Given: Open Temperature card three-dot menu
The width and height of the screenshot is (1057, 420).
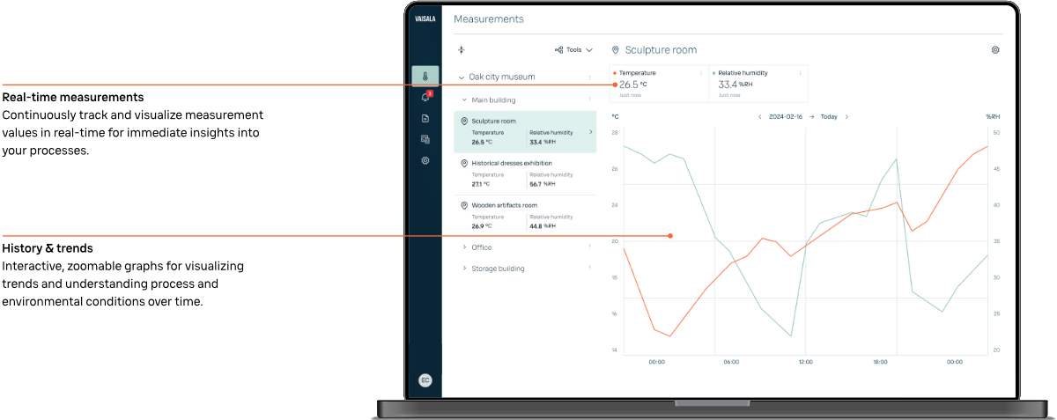Looking at the screenshot, I should point(701,73).
